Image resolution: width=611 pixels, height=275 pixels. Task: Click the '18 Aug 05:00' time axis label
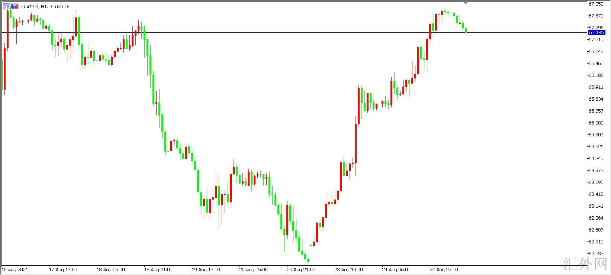point(111,269)
